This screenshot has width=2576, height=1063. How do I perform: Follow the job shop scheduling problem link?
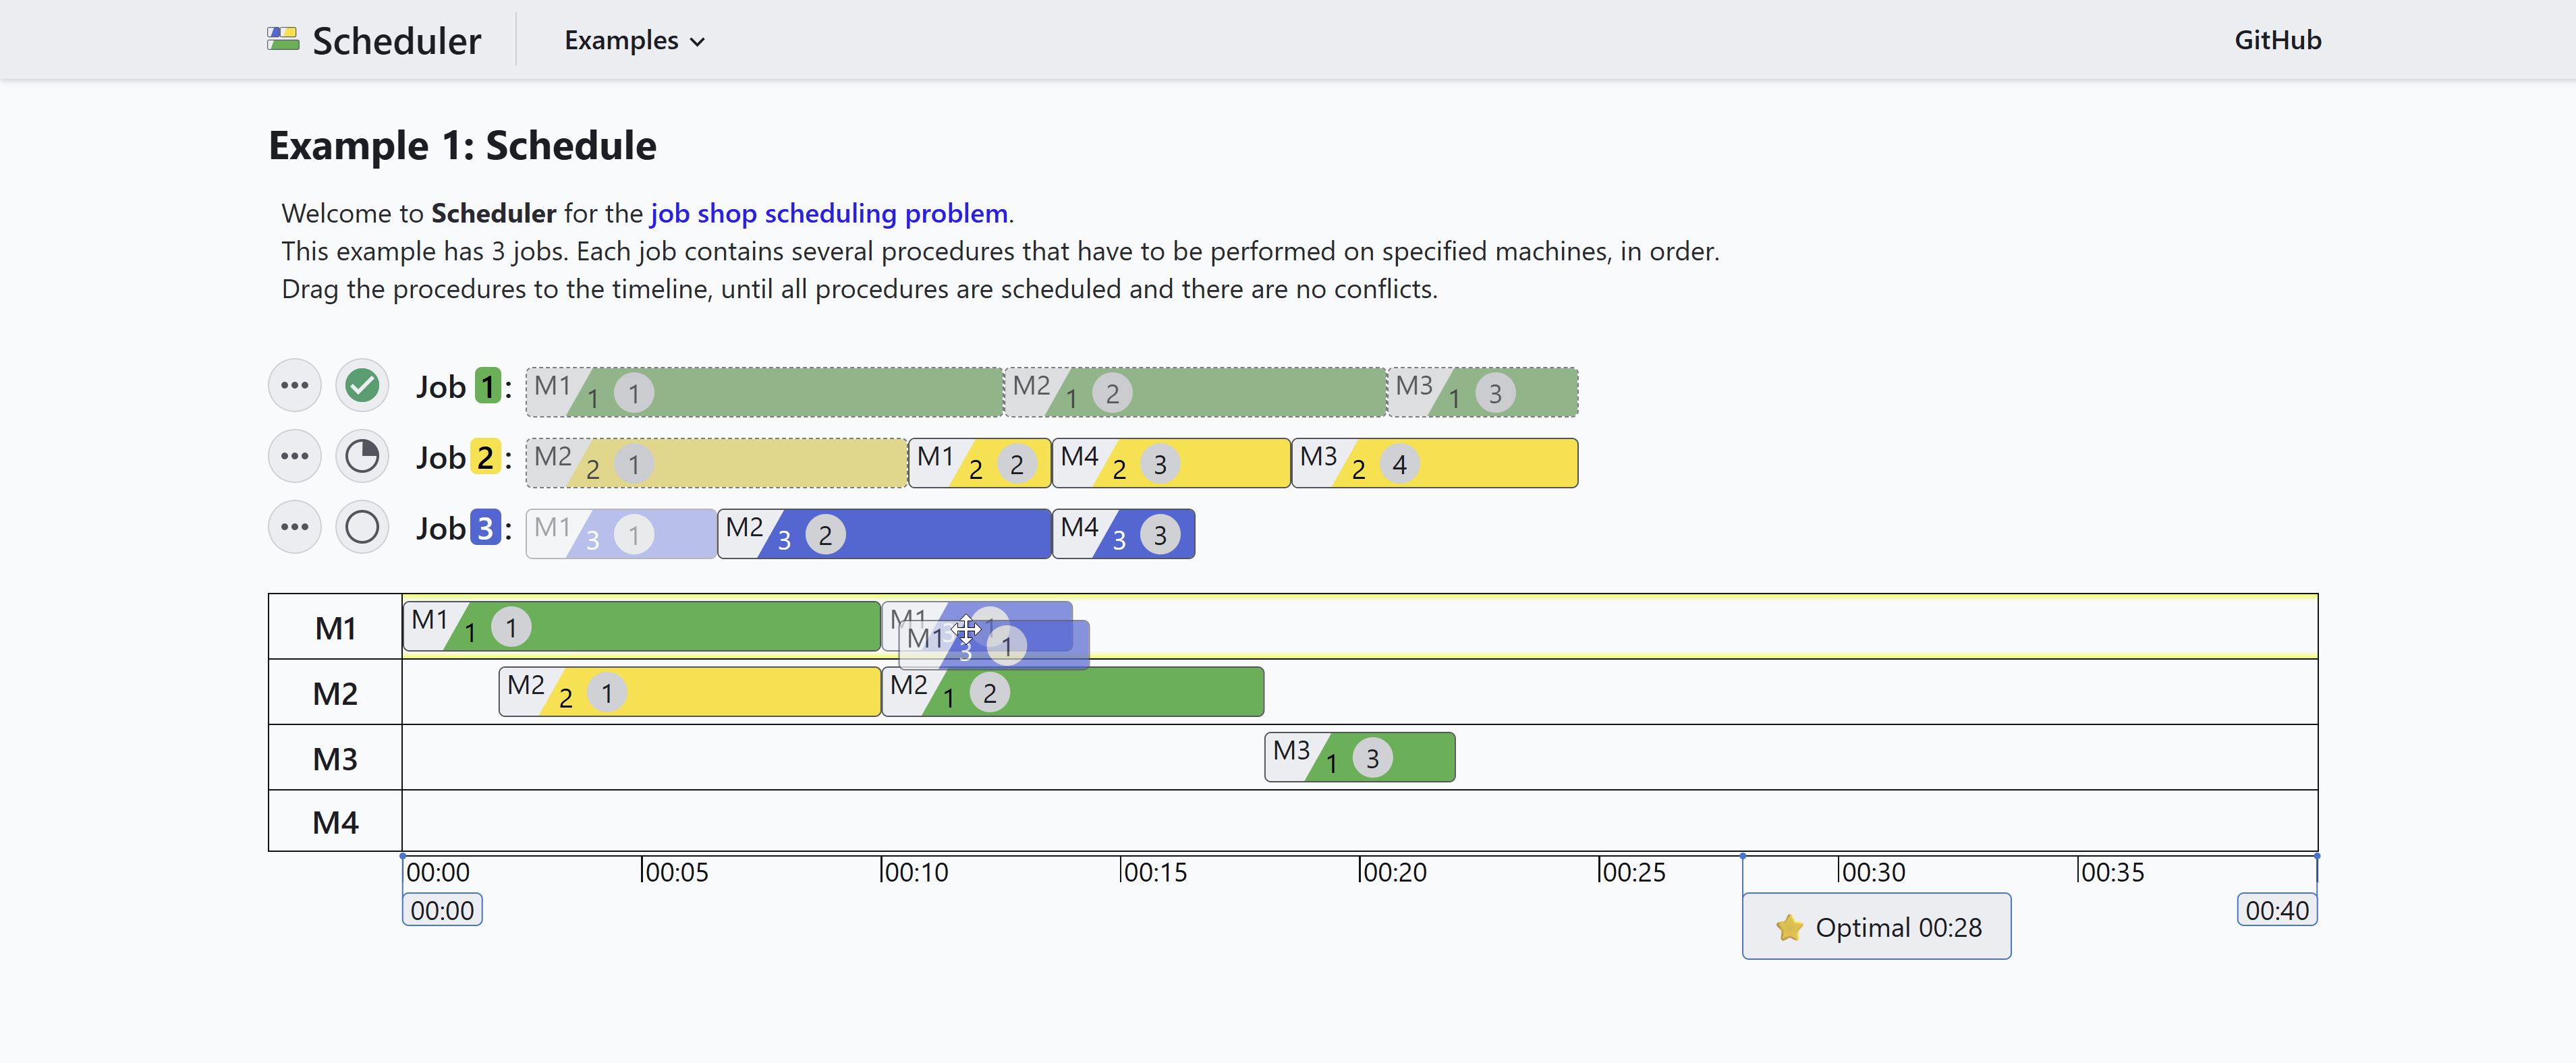pos(828,214)
